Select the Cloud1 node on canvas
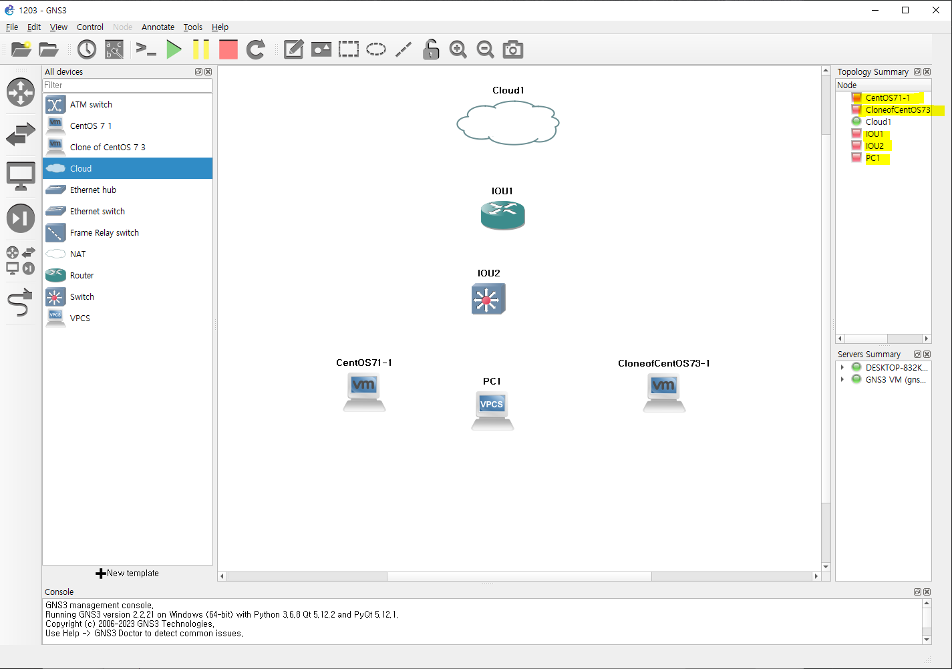This screenshot has height=669, width=952. pyautogui.click(x=508, y=122)
